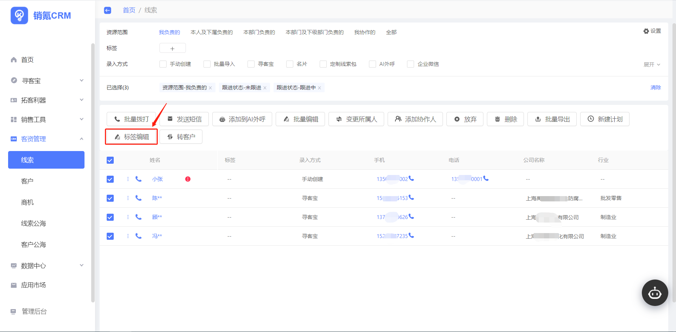The height and width of the screenshot is (332, 676).
Task: Remove 跟进状态-未跟进 filter tag
Action: 265,88
